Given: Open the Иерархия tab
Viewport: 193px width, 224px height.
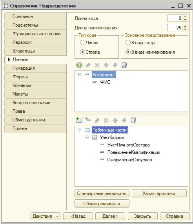Looking at the screenshot, I should [35, 42].
